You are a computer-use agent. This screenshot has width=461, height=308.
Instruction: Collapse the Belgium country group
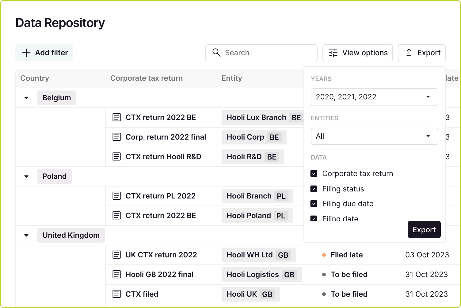tap(26, 98)
